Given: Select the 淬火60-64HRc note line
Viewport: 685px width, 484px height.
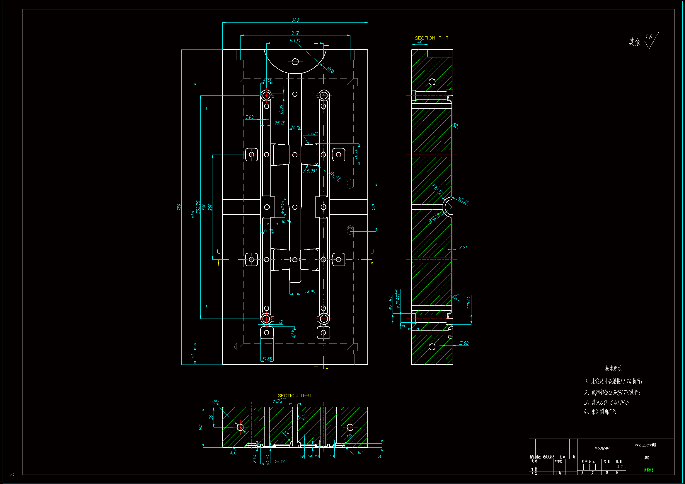Looking at the screenshot, I should click(x=607, y=403).
